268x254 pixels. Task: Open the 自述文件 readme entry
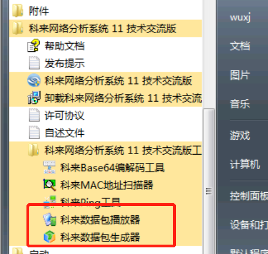pyautogui.click(x=65, y=133)
